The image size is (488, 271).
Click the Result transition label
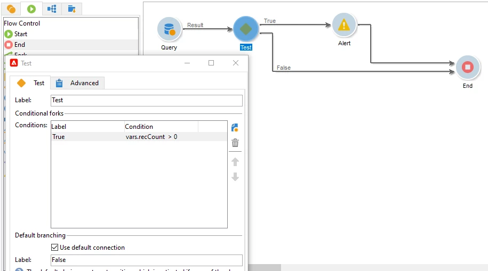click(x=195, y=25)
